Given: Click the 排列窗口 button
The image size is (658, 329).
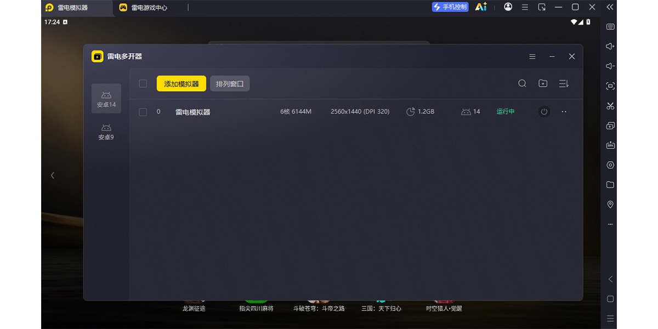Looking at the screenshot, I should [230, 84].
